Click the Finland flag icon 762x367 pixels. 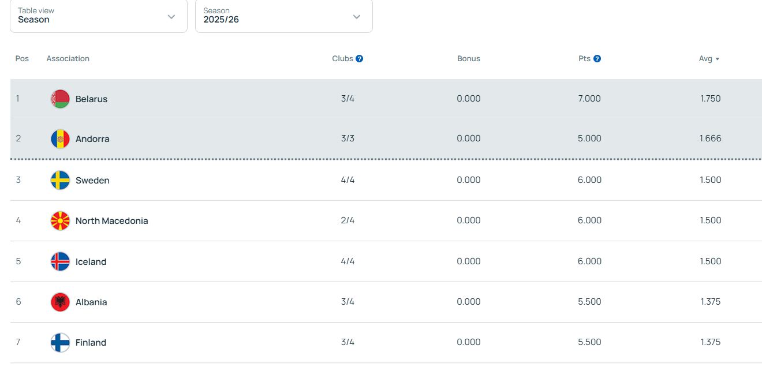pyautogui.click(x=60, y=343)
